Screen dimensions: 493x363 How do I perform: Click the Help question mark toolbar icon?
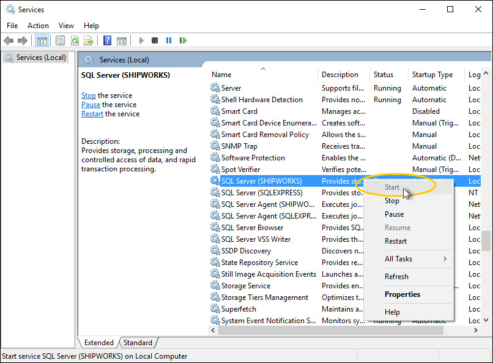pyautogui.click(x=106, y=40)
